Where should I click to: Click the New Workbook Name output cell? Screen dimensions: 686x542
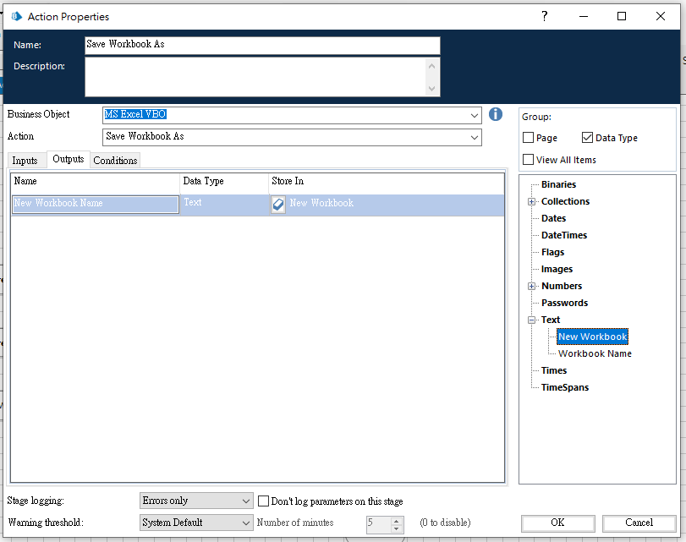coord(96,205)
